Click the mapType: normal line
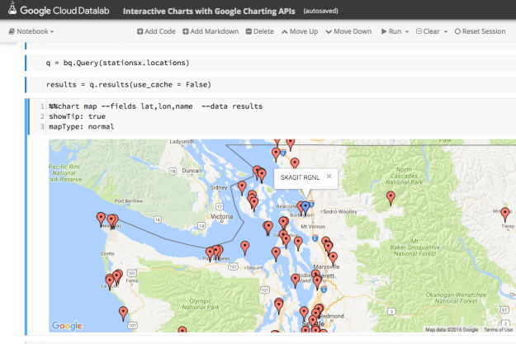The width and height of the screenshot is (516, 344). 82,126
